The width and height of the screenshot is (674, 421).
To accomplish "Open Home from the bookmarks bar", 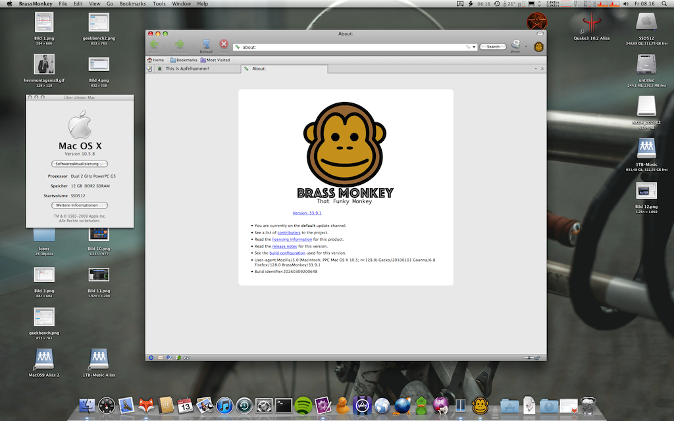I will (155, 60).
